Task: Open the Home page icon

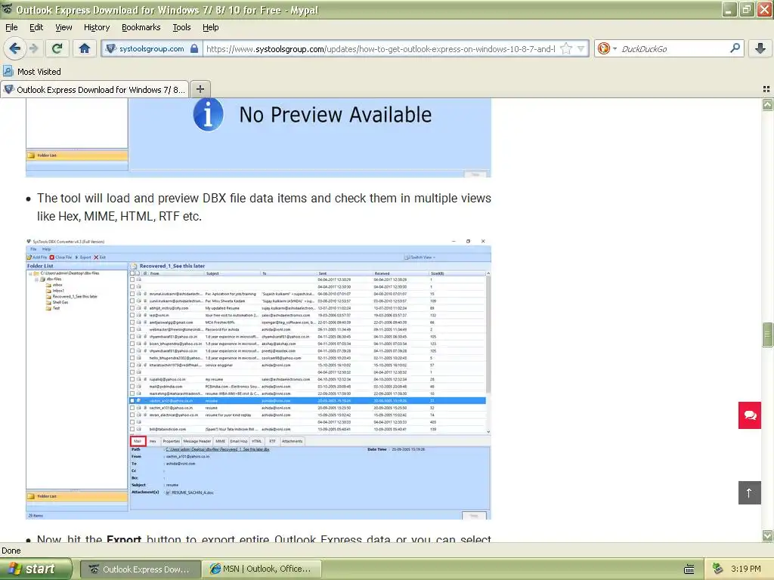Action: [x=85, y=48]
